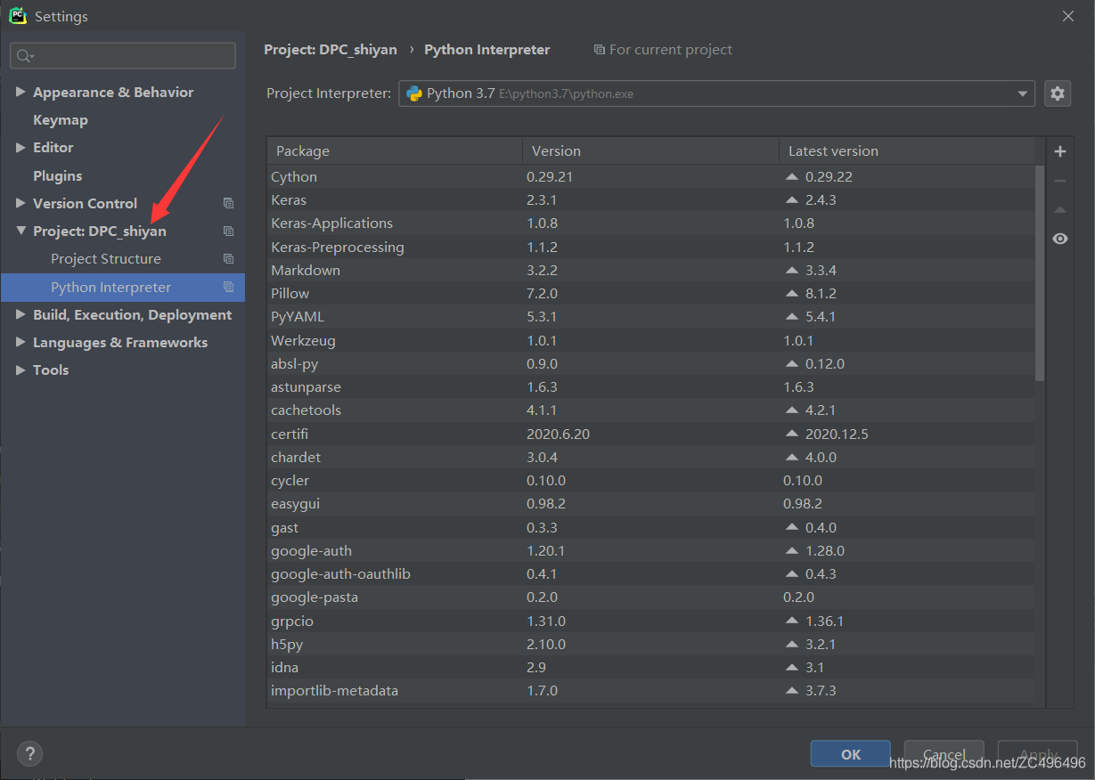The width and height of the screenshot is (1095, 780).
Task: Click upgrade arrow next to certifi 2020.12.5
Action: coord(792,434)
